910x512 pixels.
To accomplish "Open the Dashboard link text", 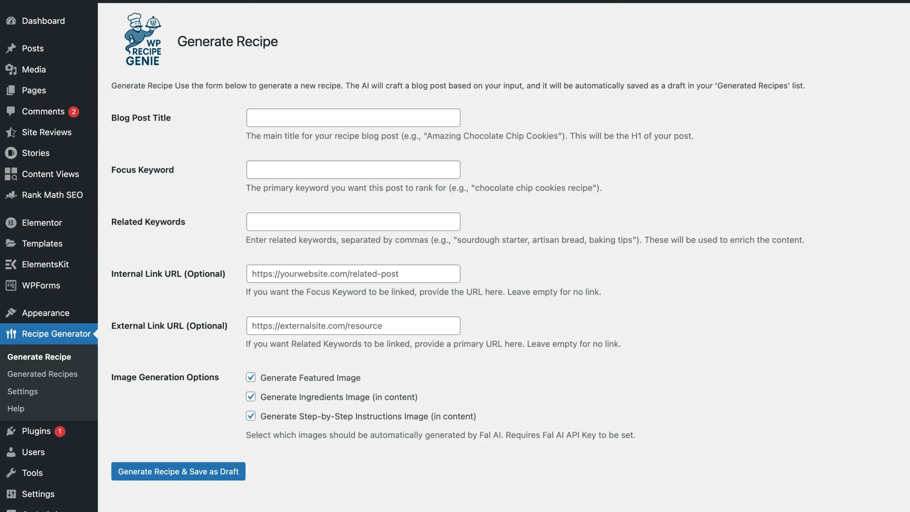I will pos(43,21).
